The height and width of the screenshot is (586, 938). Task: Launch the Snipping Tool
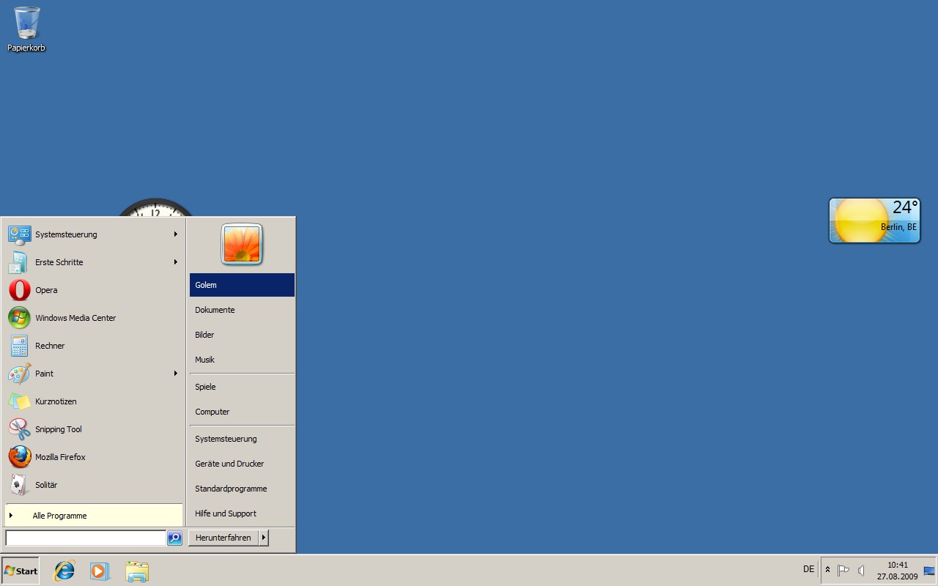(x=58, y=429)
